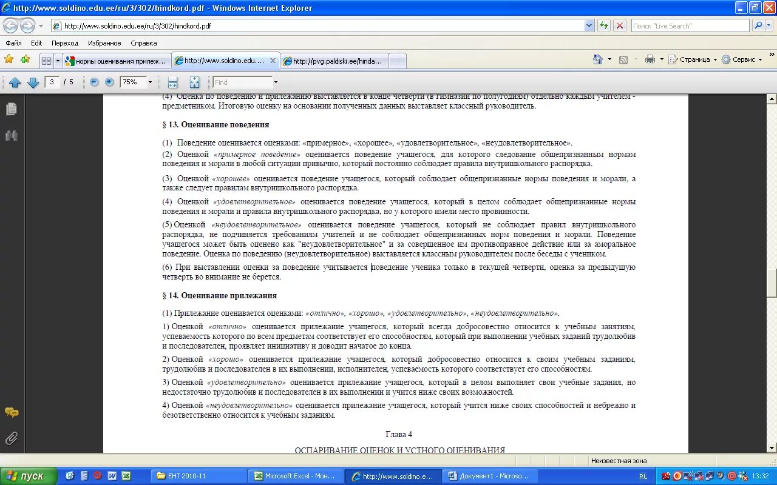Open a new blank tab
Screen dimensions: 777x485
pyautogui.click(x=397, y=61)
